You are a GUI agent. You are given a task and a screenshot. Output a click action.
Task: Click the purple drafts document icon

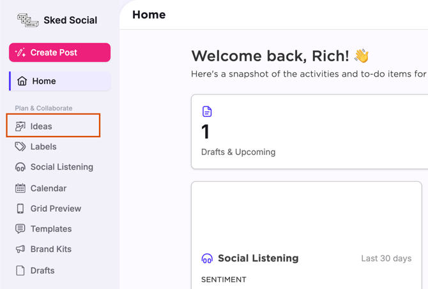[207, 112]
